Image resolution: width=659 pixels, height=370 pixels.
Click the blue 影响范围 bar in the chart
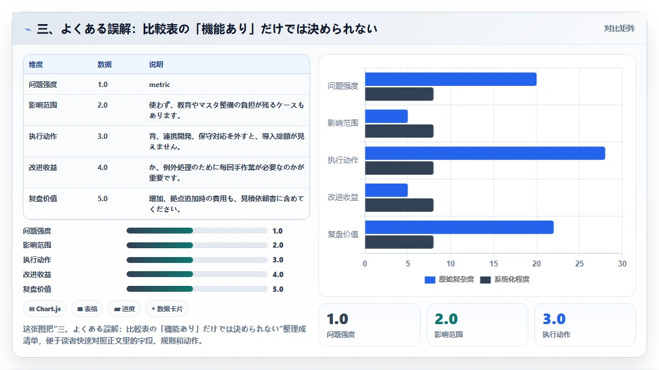tap(386, 116)
